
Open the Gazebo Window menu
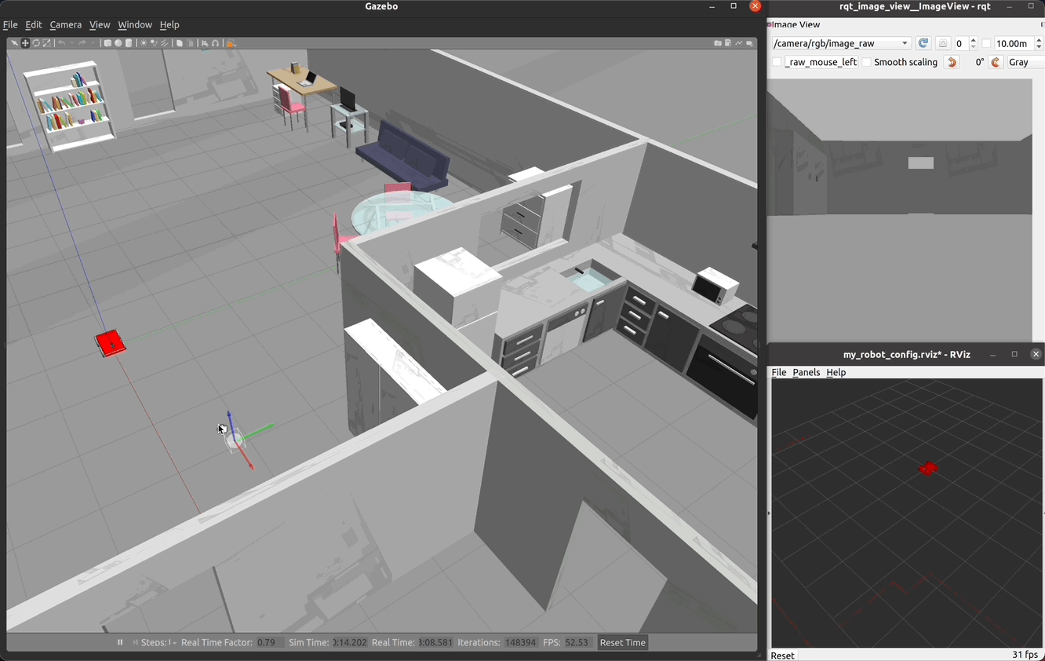point(135,24)
